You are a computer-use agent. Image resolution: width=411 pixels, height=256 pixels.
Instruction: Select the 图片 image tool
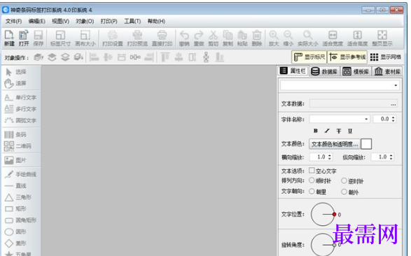[x=15, y=160]
